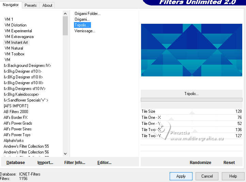Select Andrew's Filter Collection 55
The height and width of the screenshot is (182, 246).
pos(26,146)
